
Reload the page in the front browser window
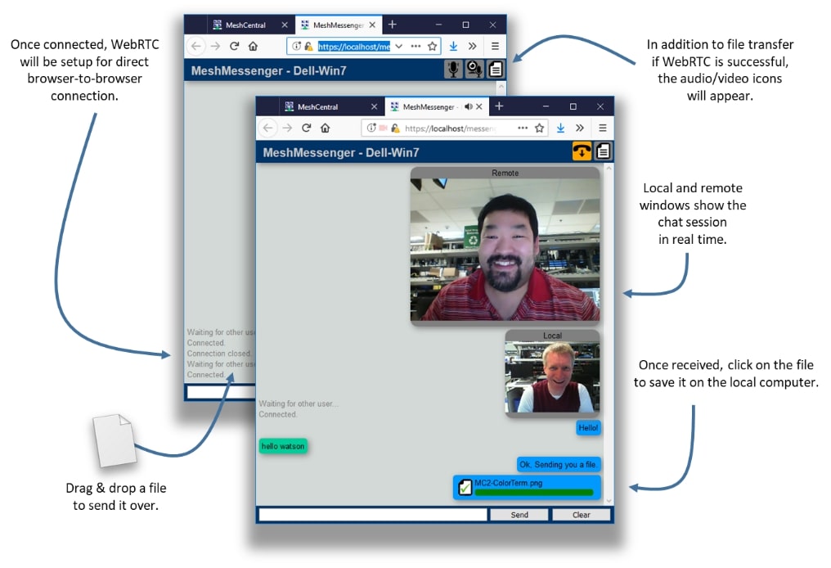click(307, 128)
